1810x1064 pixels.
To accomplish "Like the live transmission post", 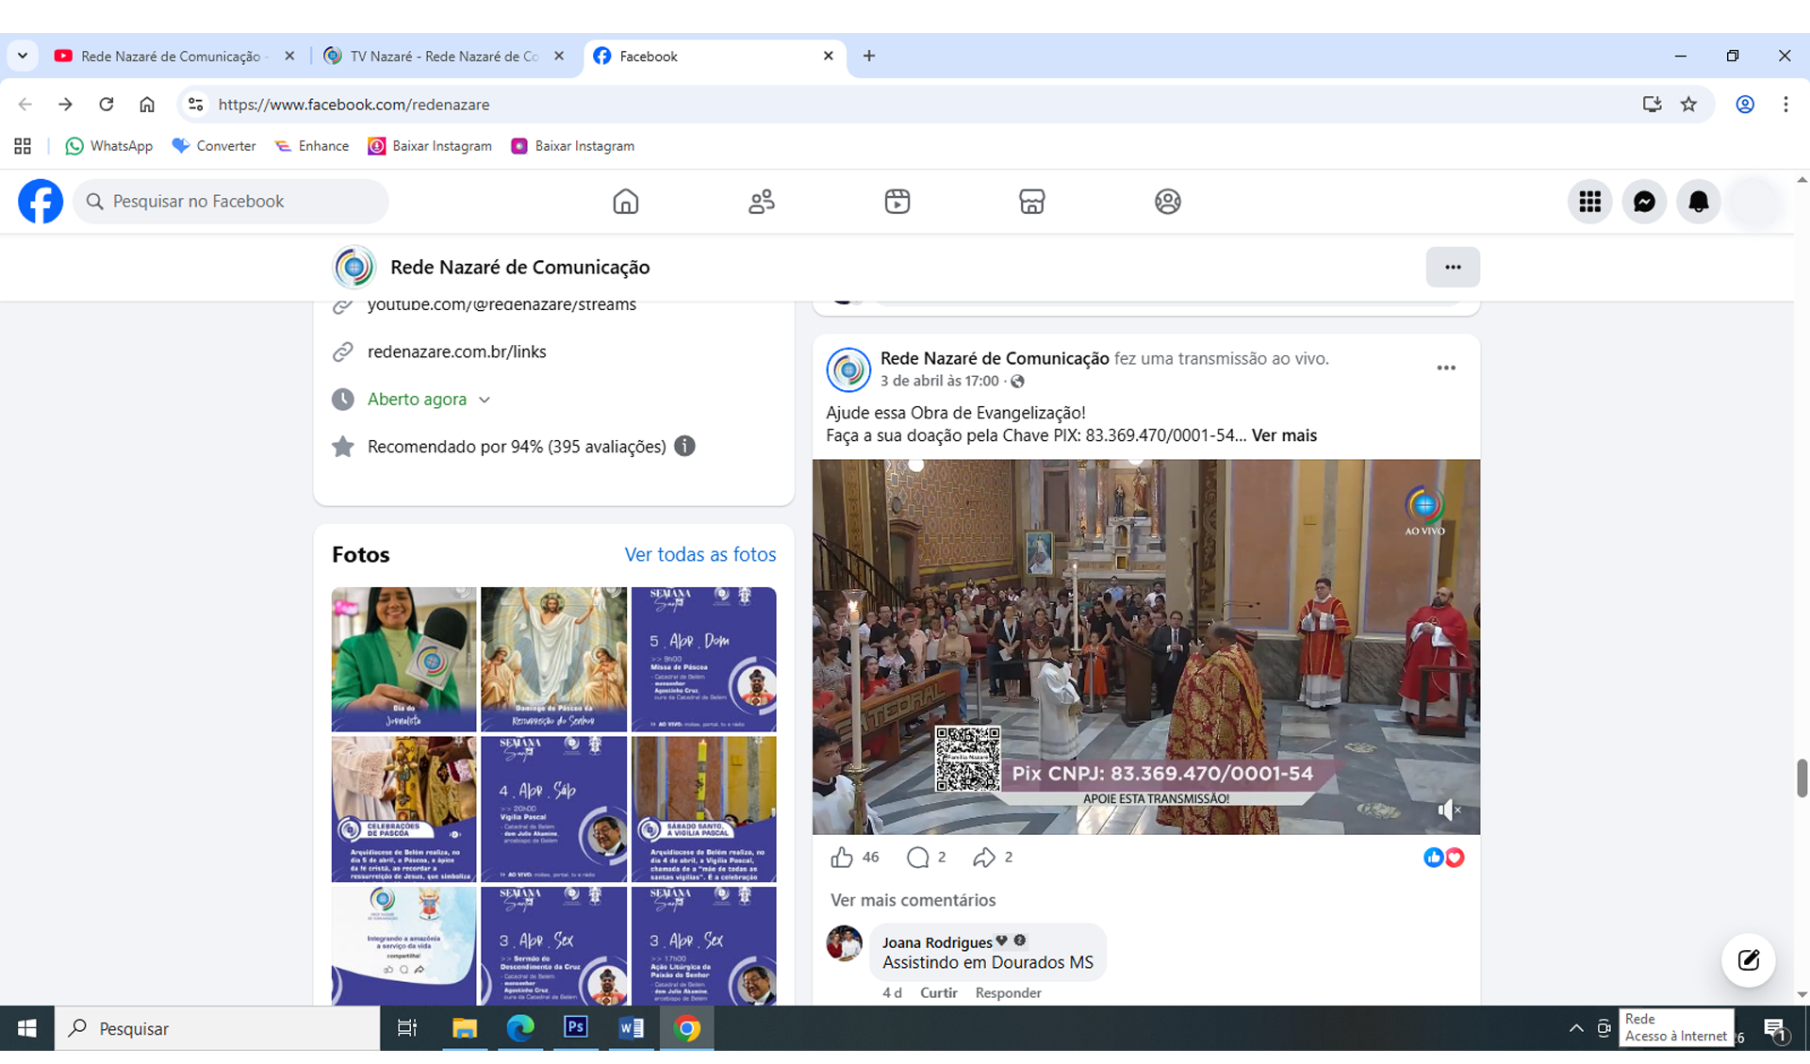I will coord(841,858).
